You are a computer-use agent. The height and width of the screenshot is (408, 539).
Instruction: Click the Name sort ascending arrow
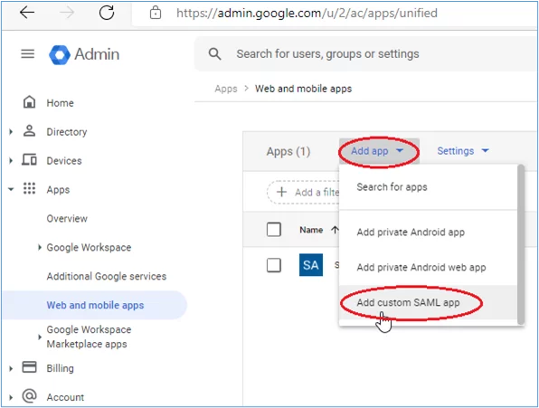pos(335,230)
